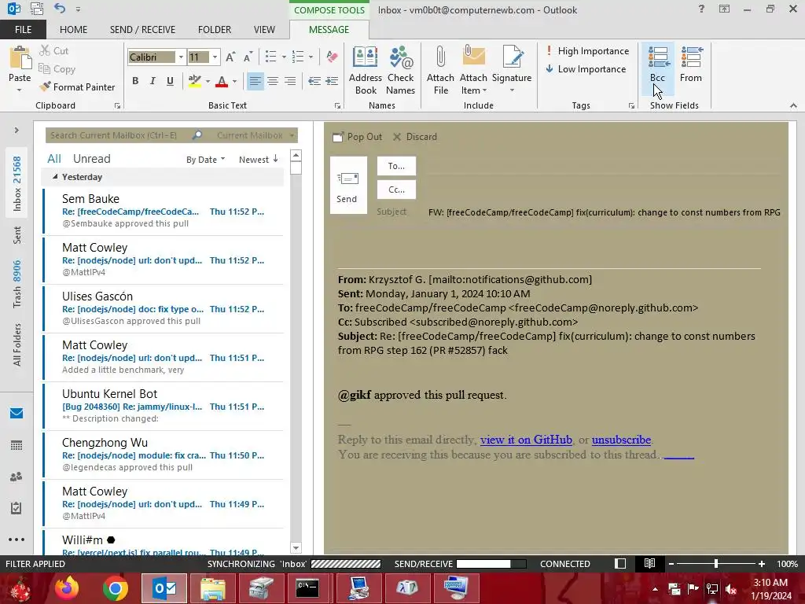Click Copy in the Clipboard group
The image size is (805, 604).
pos(57,69)
